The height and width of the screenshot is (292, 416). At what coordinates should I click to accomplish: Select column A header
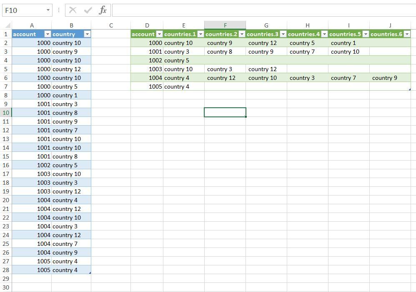point(32,25)
